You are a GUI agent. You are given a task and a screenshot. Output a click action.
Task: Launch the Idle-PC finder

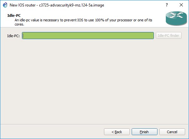(168, 36)
